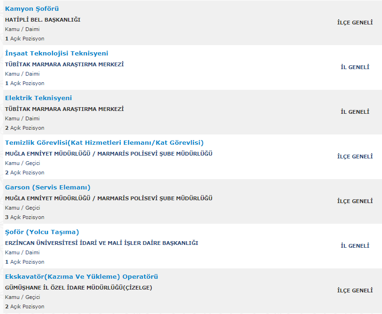382x314 pixels.
Task: Click MUĞLA EMNİYET MÜDÜRLÜĞÜ under Garson
Action: pos(109,198)
